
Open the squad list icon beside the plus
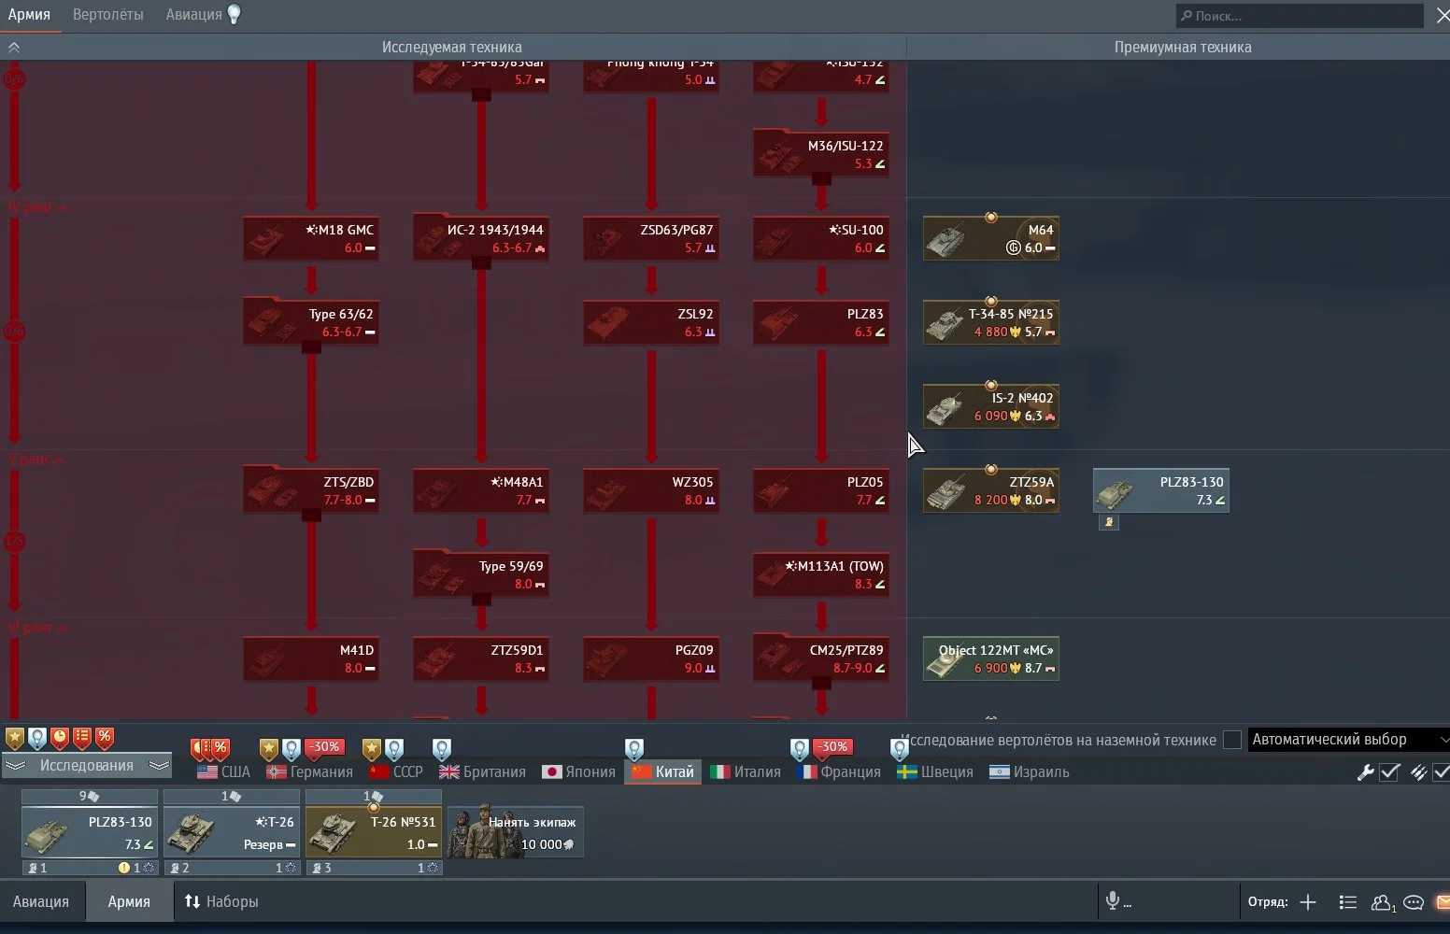[1347, 902]
